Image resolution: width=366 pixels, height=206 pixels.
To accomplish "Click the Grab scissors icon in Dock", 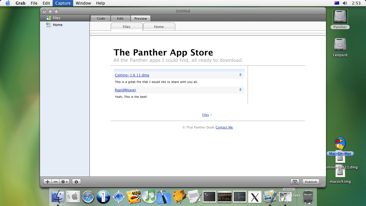I will [285, 196].
